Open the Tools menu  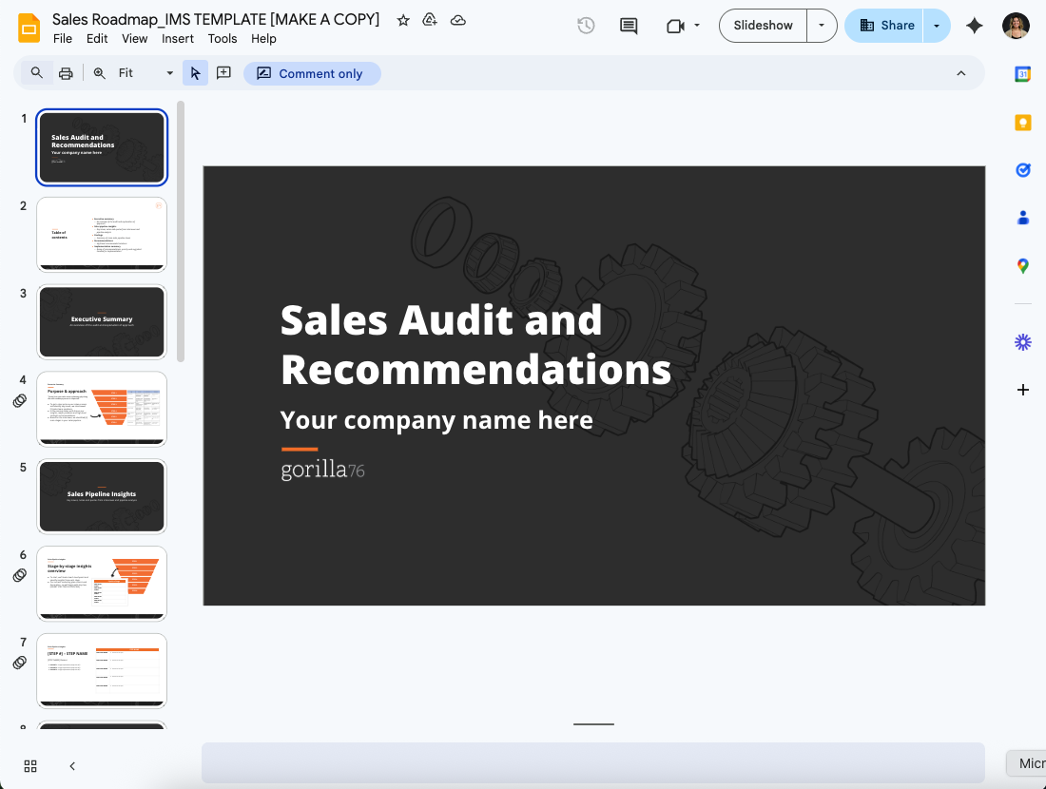pos(223,39)
